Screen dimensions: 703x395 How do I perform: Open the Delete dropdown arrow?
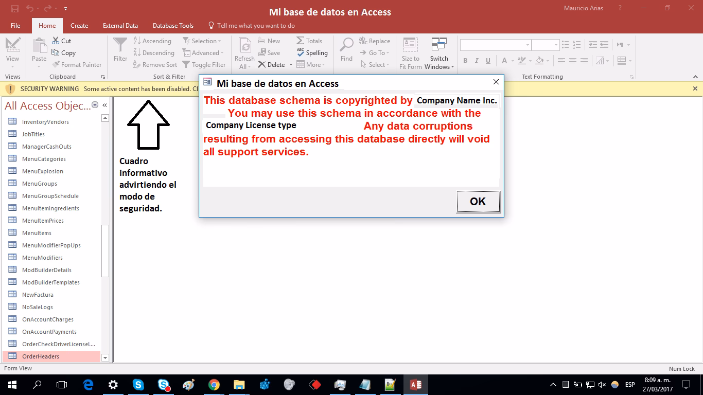click(291, 65)
